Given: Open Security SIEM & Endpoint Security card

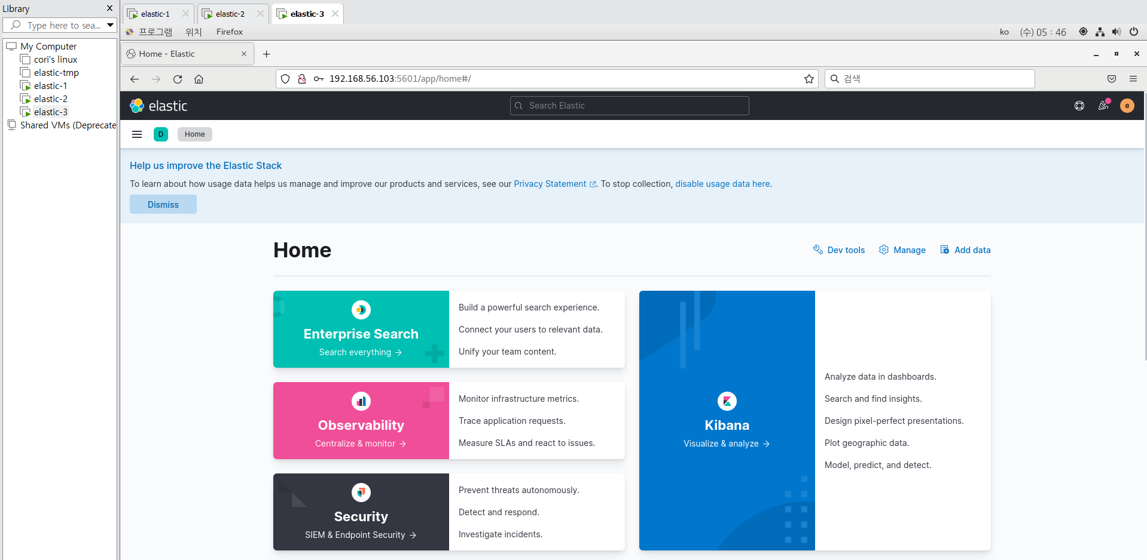Looking at the screenshot, I should point(361,512).
